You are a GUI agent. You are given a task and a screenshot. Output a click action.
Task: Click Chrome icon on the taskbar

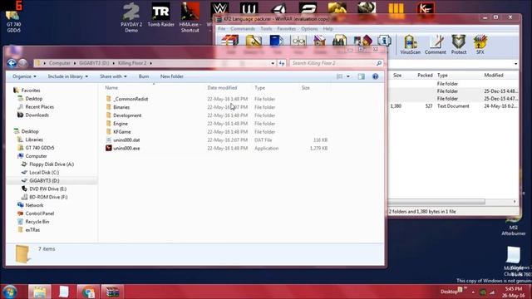tap(88, 292)
